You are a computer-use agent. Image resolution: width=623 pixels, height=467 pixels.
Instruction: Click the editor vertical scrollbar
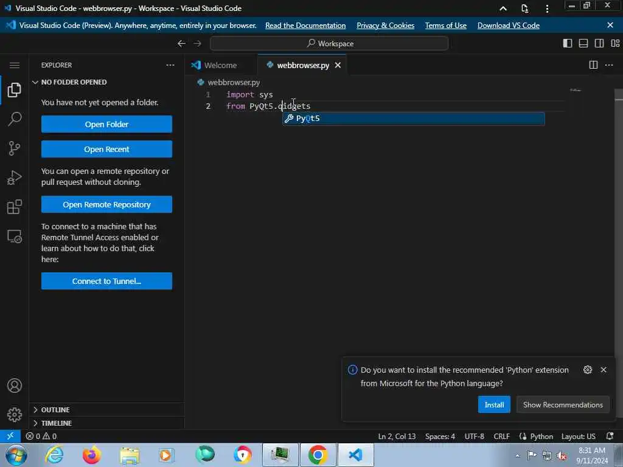[x=619, y=254]
